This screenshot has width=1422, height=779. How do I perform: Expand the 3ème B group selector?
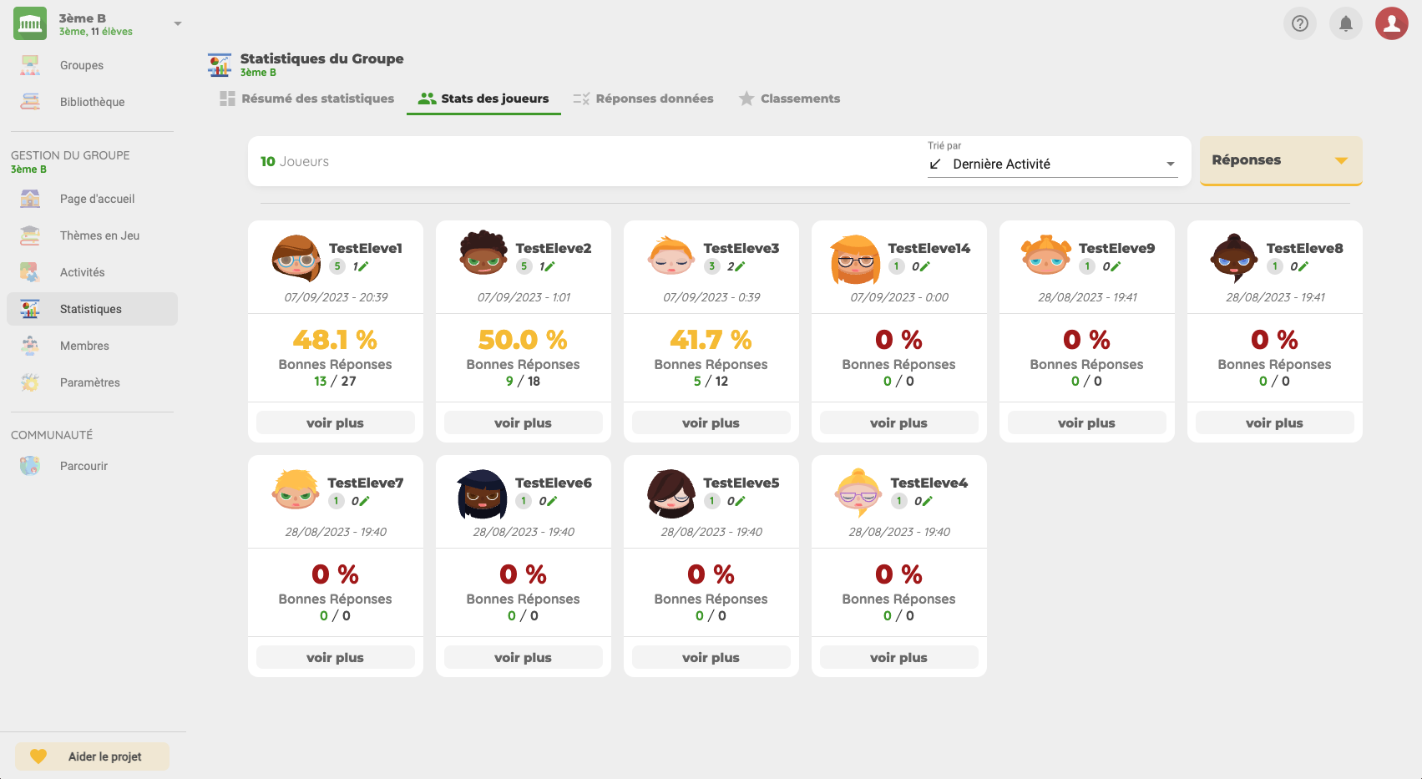click(177, 23)
